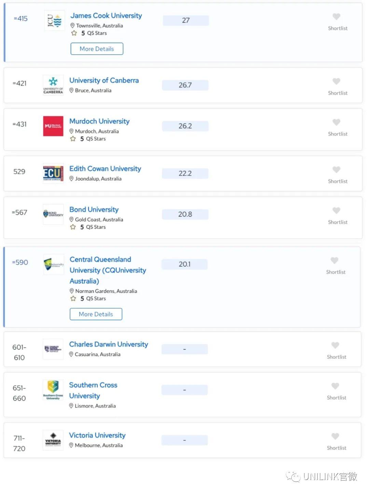
Task: Select the Bond University name link
Action: point(94,209)
